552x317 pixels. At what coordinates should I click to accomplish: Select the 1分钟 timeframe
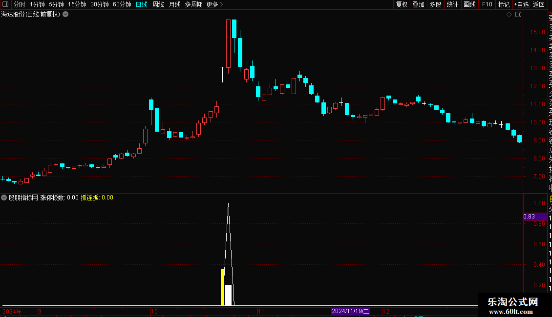tap(37, 4)
